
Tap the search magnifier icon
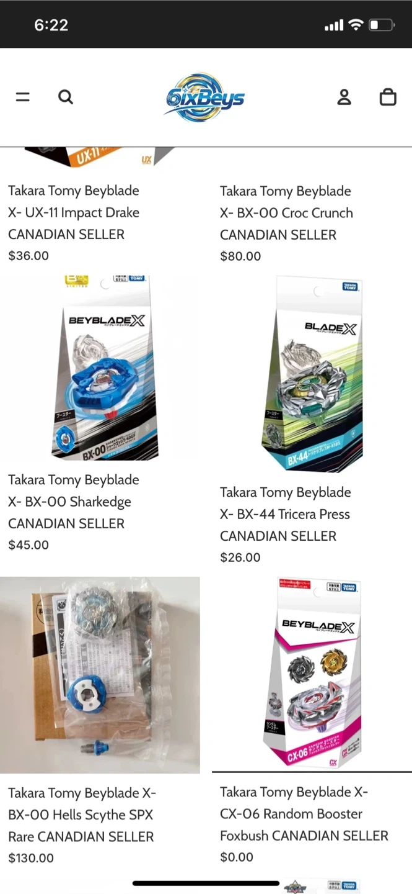pos(66,97)
